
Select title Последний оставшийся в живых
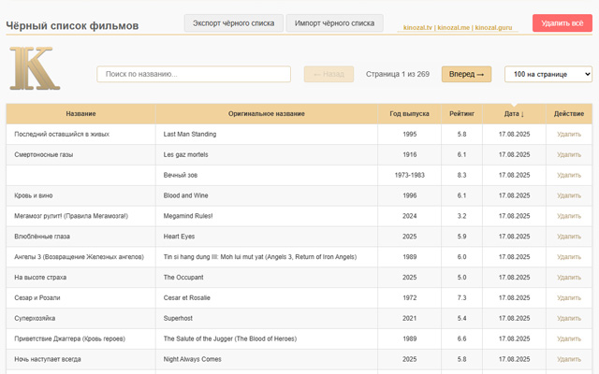click(62, 135)
